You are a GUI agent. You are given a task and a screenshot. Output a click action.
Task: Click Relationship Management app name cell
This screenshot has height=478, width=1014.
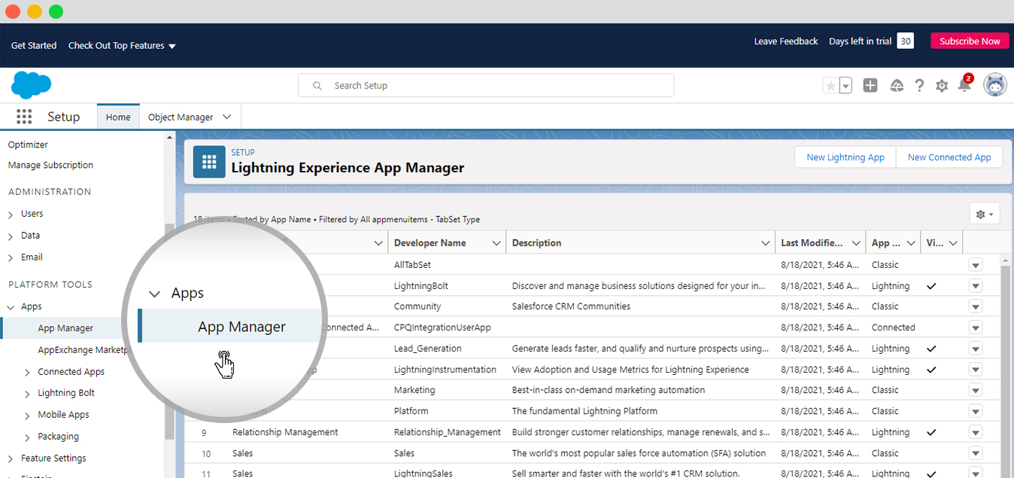pyautogui.click(x=285, y=432)
